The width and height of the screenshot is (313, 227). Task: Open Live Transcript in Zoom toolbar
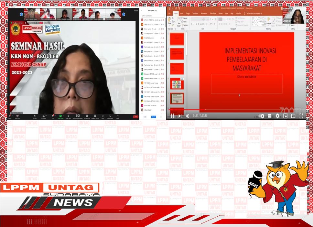coord(87,117)
